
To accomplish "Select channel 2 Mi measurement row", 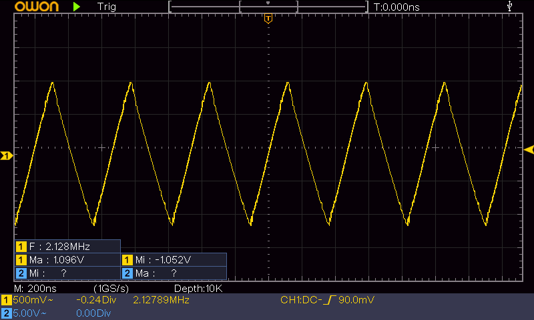I will click(67, 273).
